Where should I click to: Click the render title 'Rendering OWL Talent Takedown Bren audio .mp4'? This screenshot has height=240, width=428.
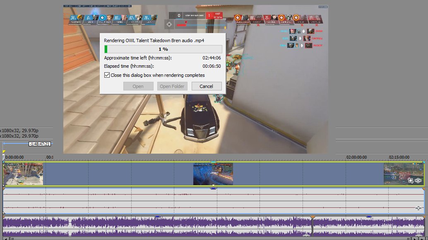[154, 40]
